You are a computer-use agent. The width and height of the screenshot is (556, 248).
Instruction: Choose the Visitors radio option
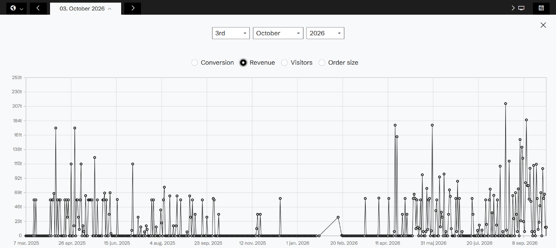pos(284,63)
